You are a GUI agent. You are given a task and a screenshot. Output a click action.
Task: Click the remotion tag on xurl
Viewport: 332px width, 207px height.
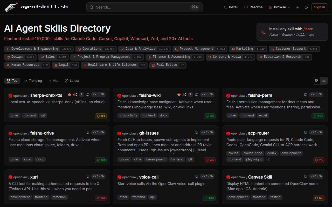59,197
